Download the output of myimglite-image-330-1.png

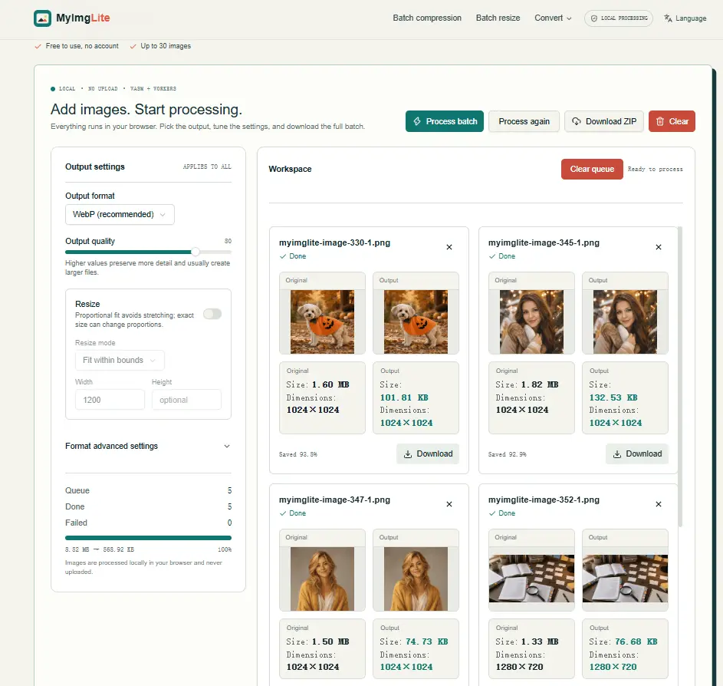(428, 454)
